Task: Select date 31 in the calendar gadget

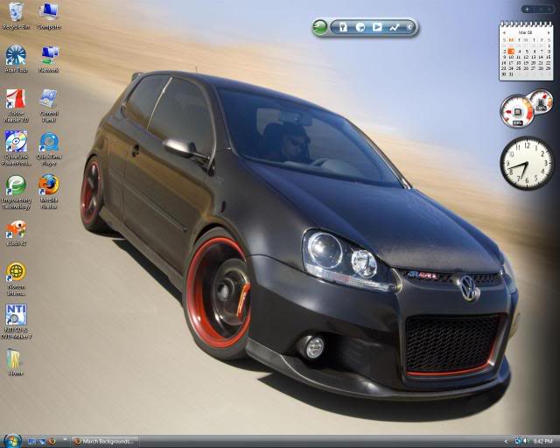Action: 511,74
